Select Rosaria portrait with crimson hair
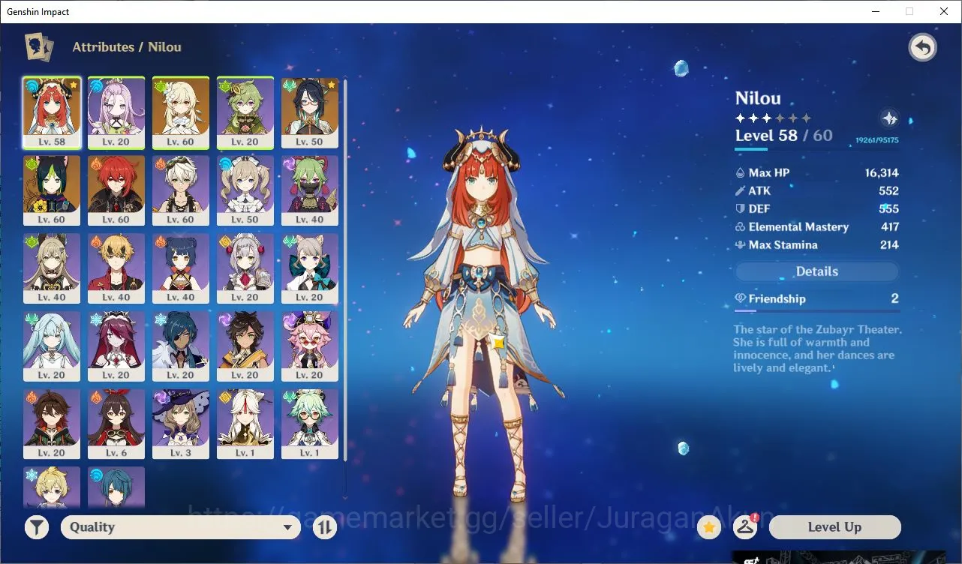This screenshot has width=962, height=564. click(116, 346)
